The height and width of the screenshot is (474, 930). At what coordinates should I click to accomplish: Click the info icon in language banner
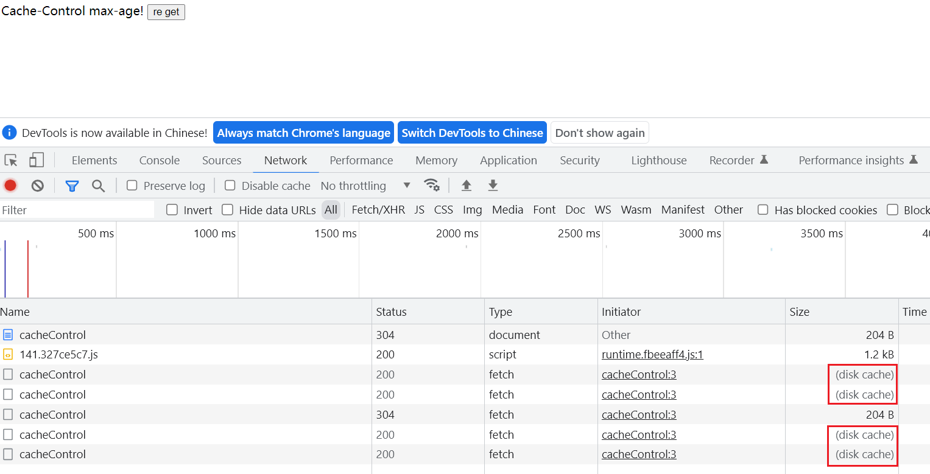coord(9,133)
